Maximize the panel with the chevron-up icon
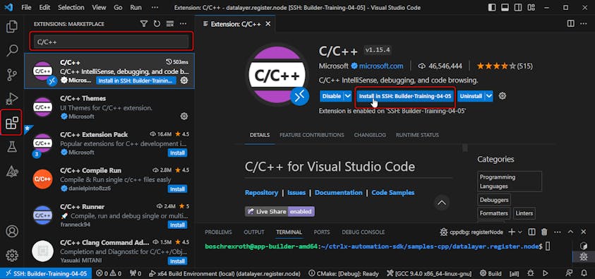 tap(571, 232)
